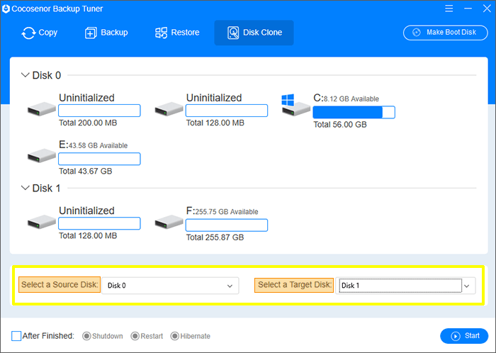This screenshot has height=353, width=496.
Task: Collapse the Disk 1 section
Action: tap(25, 188)
